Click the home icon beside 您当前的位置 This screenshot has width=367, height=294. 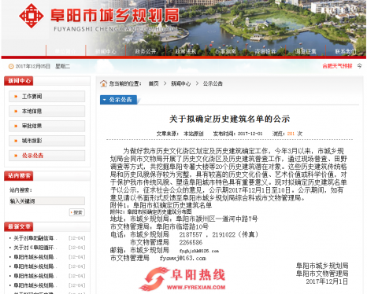103,83
